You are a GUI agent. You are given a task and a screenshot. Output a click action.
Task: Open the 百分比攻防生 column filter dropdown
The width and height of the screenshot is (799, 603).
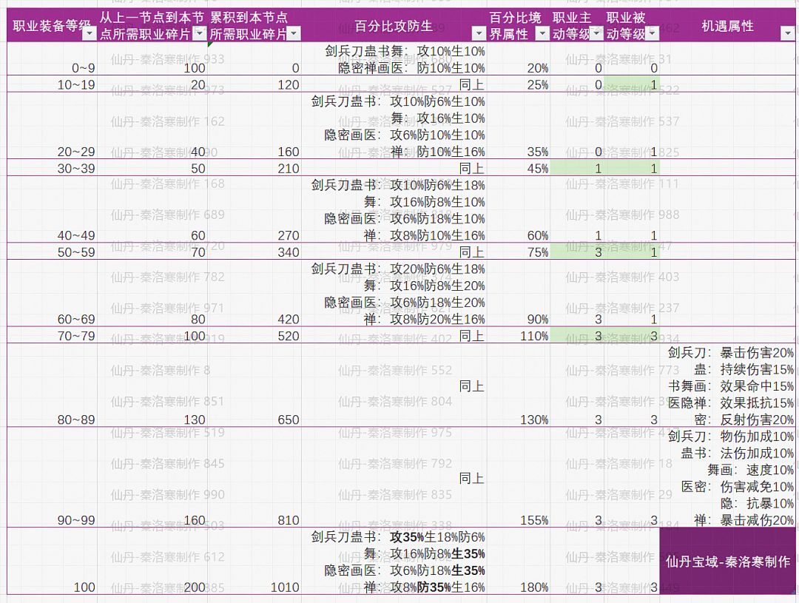click(x=479, y=33)
